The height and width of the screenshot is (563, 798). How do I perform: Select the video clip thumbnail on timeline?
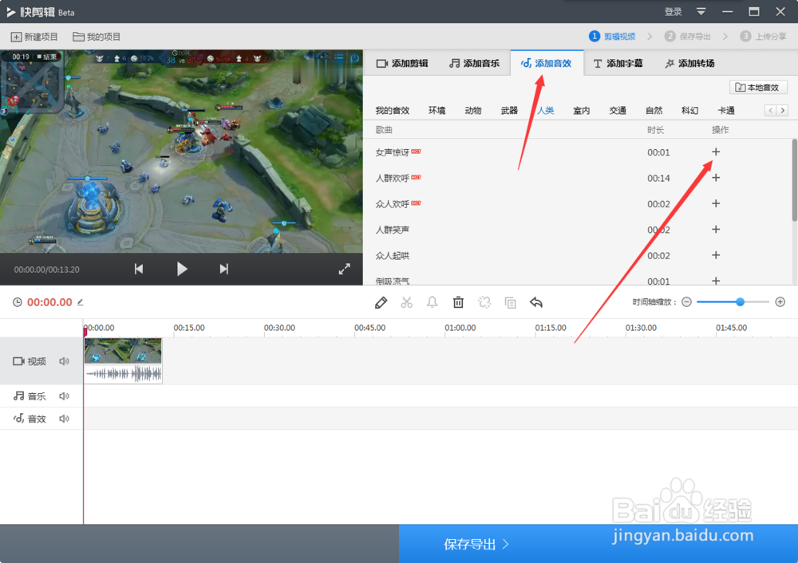tap(123, 351)
